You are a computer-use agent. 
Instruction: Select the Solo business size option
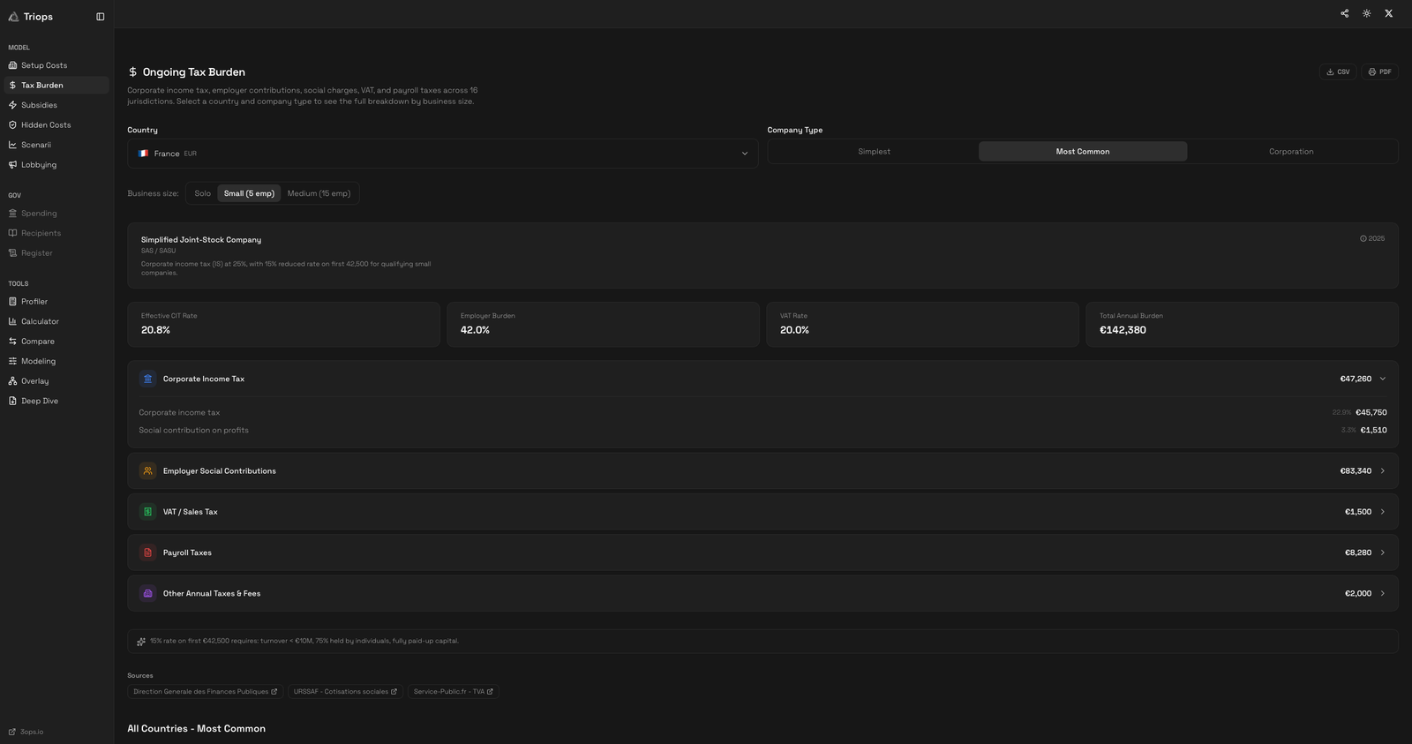202,193
